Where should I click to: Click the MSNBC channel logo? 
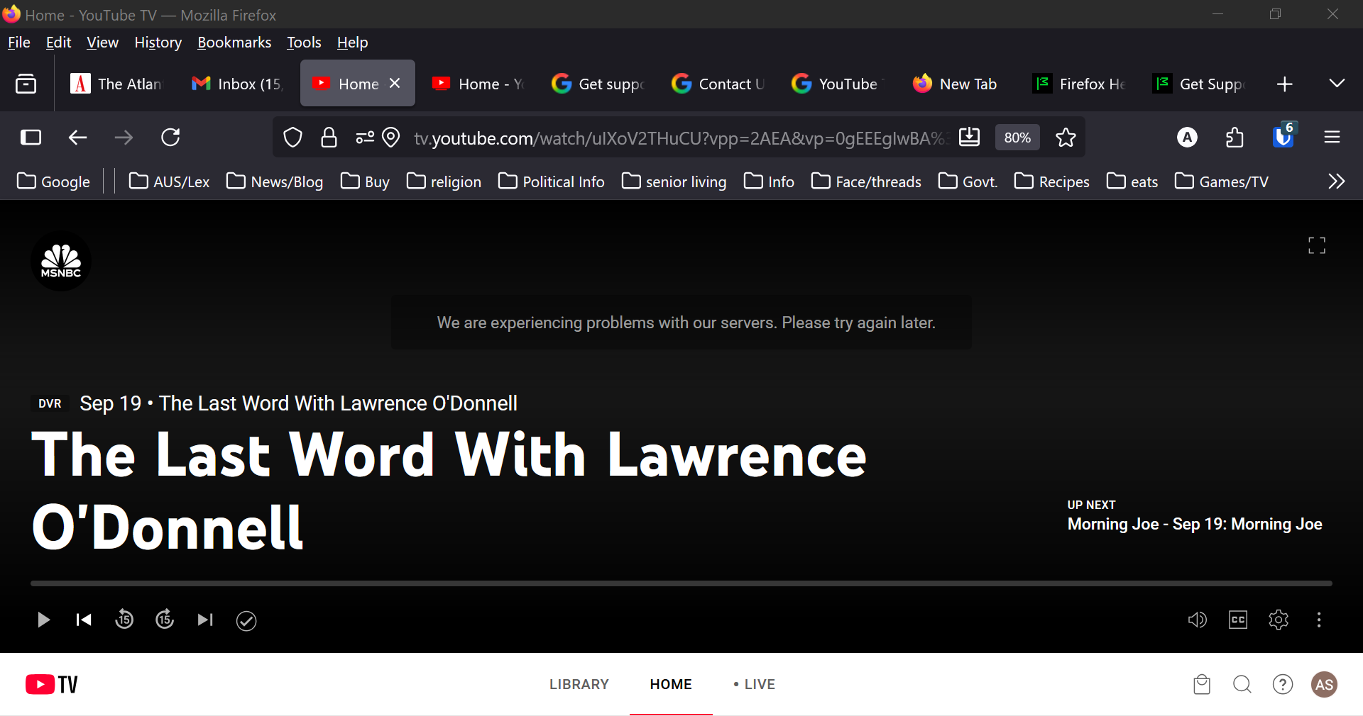[61, 262]
